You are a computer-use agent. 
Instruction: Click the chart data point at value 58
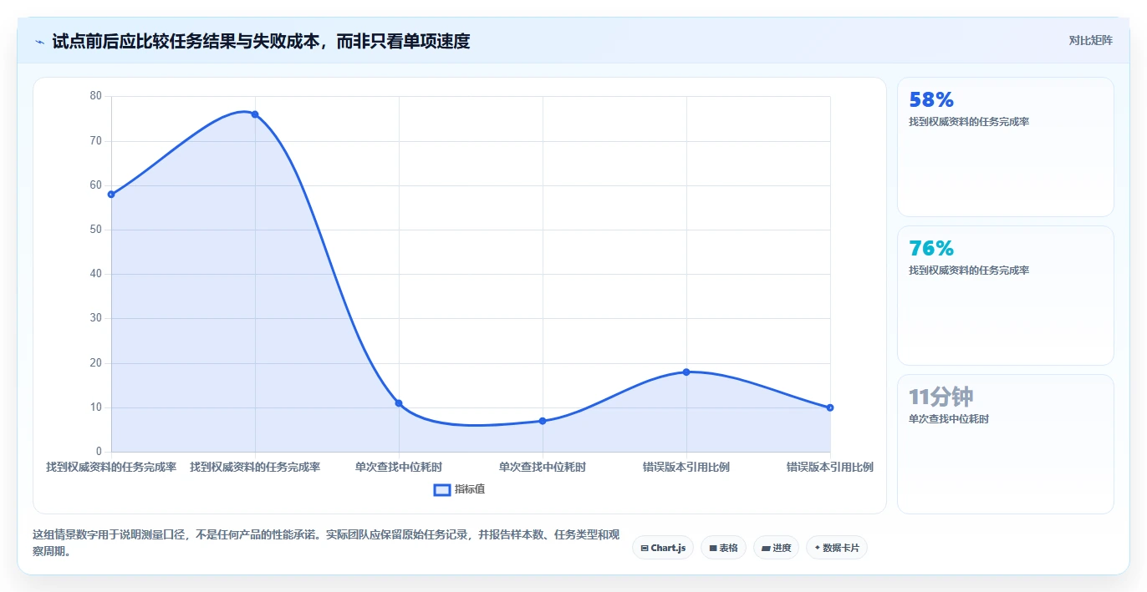click(x=111, y=195)
